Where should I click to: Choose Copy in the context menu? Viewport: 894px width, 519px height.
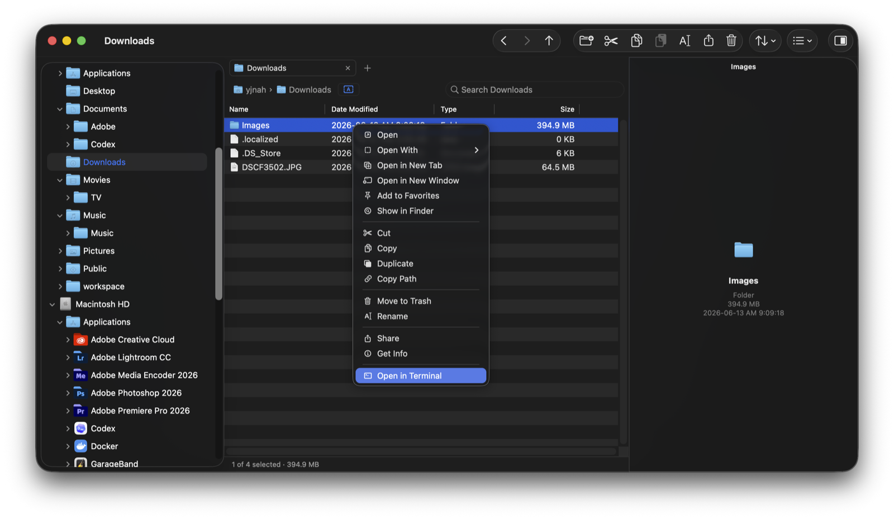point(421,249)
